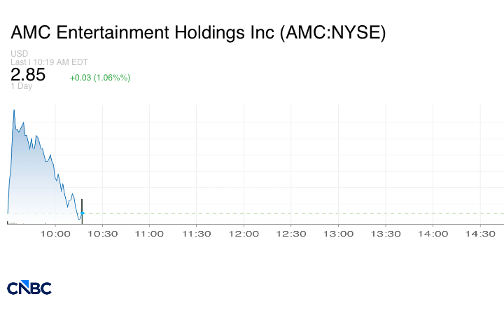Click the 10:00 time axis label
Image resolution: width=504 pixels, height=315 pixels.
[x=55, y=234]
